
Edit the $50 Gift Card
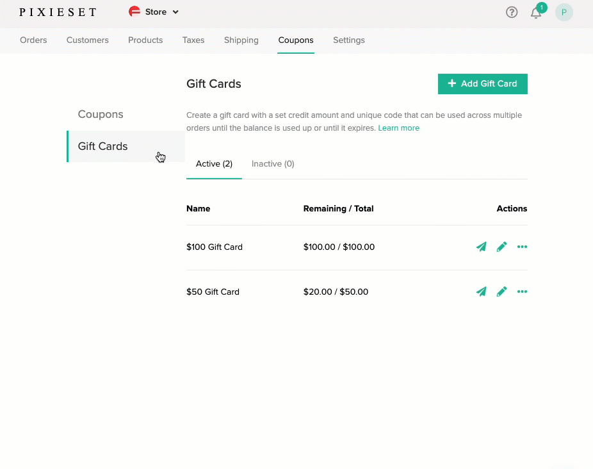(501, 292)
